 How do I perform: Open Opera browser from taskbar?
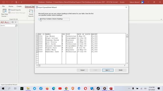[x=86, y=88]
